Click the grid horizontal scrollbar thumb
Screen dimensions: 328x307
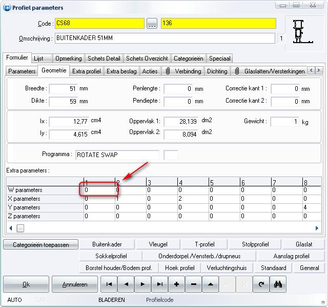20,228
